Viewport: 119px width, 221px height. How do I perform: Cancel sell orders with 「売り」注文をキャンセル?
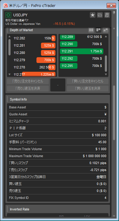(x=28, y=81)
